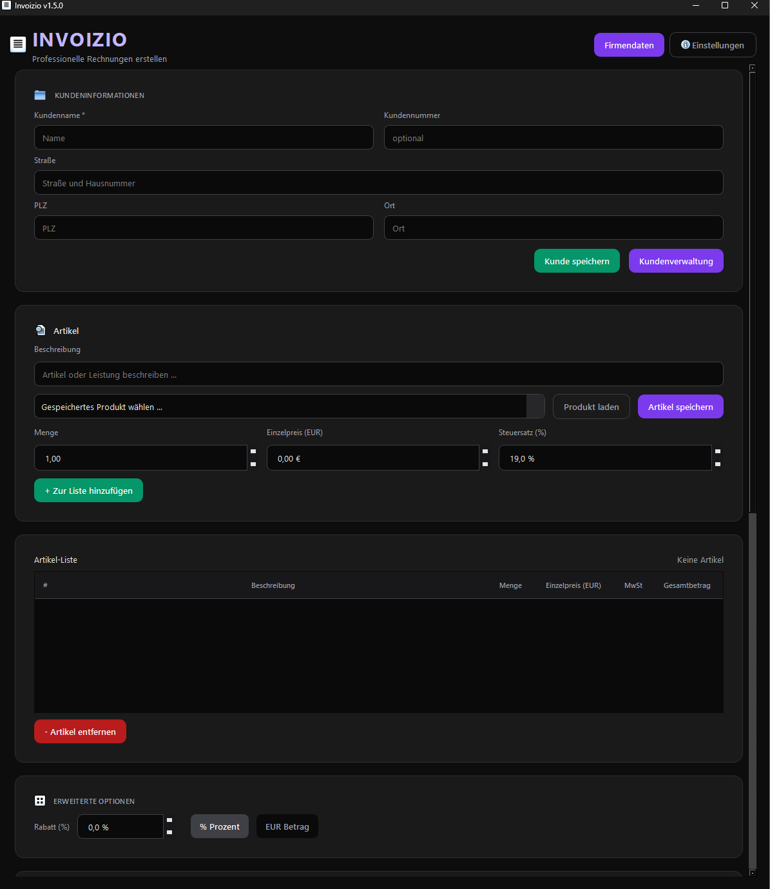Viewport: 770px width, 889px height.
Task: Add item via Zur Liste hinzufügen
Action: (88, 491)
